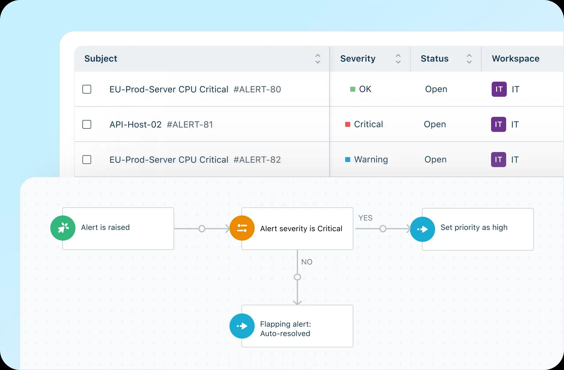Click the Critical severity text in ALERT-81 row
Viewport: 564px width, 370px height.
click(368, 124)
